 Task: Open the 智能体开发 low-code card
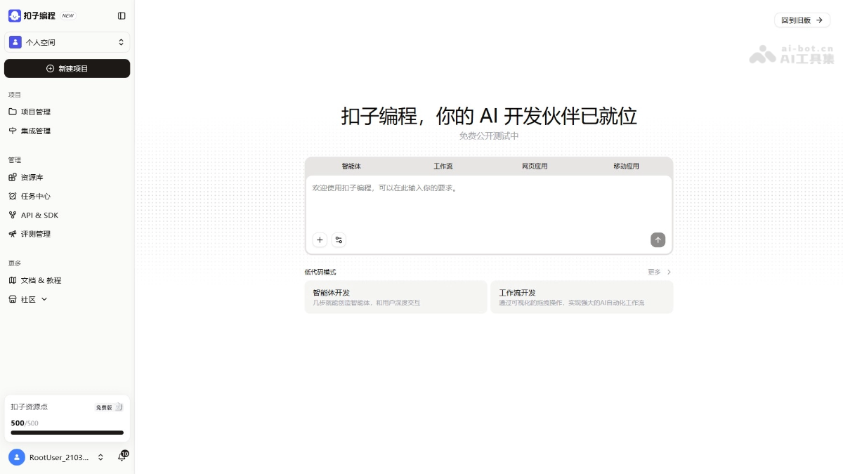click(x=396, y=297)
